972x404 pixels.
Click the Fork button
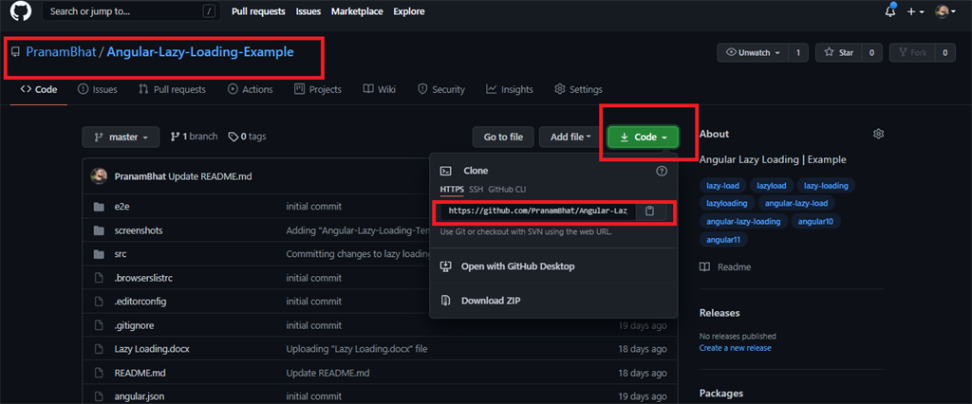912,53
